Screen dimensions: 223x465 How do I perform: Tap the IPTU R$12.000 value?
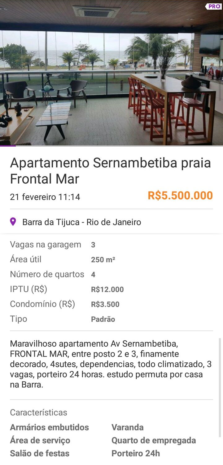click(x=107, y=290)
